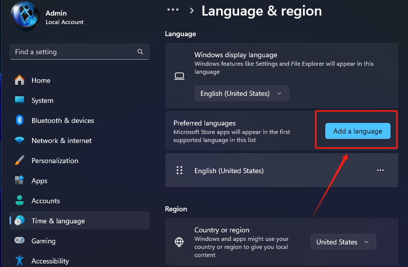Screen dimensions: 408x267
Task: Open options menu for English (United States)
Action: point(380,170)
